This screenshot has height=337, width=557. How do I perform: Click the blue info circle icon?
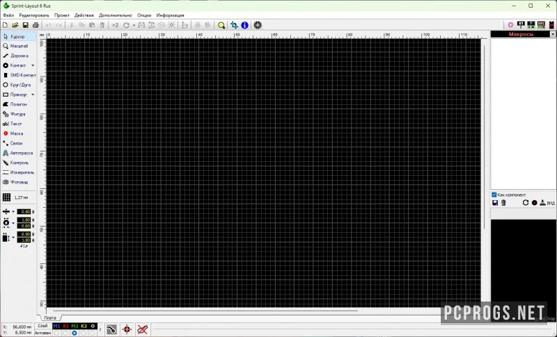(245, 25)
